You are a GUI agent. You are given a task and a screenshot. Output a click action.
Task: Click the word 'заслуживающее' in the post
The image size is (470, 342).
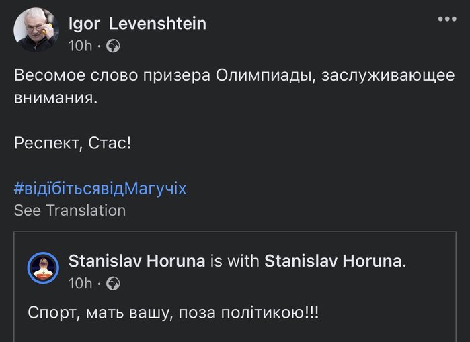388,76
